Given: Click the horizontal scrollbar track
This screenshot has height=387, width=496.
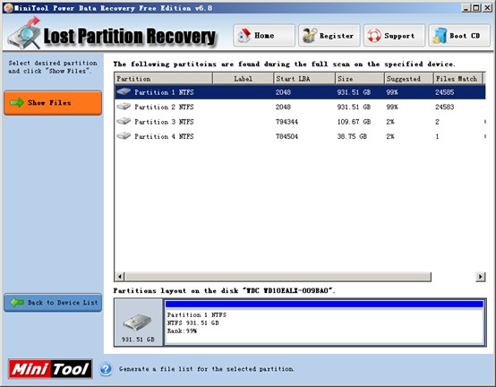Looking at the screenshot, I should click(454, 277).
